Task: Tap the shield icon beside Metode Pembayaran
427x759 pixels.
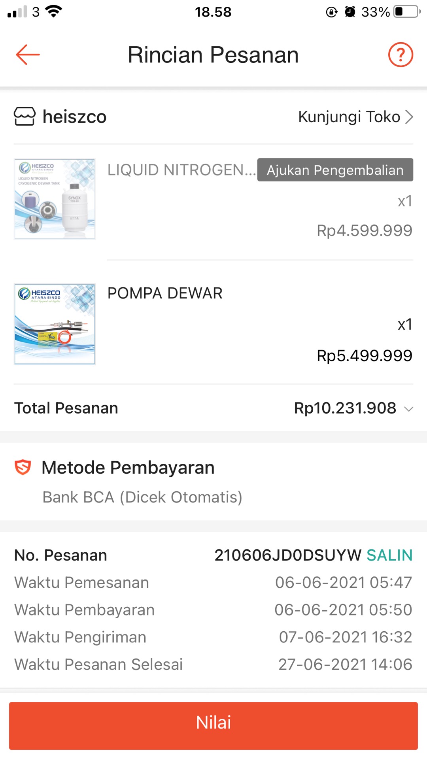Action: tap(23, 467)
